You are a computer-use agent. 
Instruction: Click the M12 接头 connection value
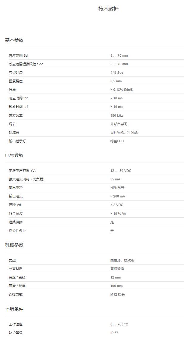pos(117,294)
